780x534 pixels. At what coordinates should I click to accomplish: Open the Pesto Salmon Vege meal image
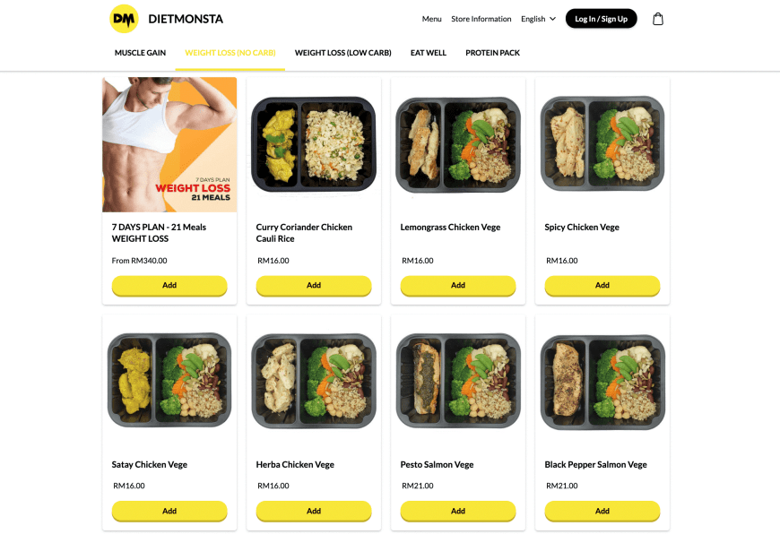pos(458,382)
